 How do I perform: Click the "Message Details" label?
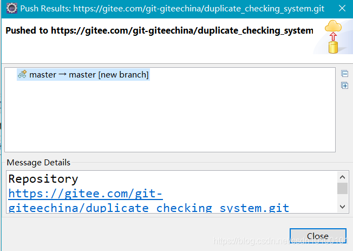38,163
